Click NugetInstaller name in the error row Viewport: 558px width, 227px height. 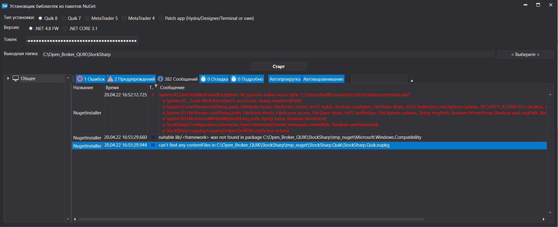(x=87, y=113)
